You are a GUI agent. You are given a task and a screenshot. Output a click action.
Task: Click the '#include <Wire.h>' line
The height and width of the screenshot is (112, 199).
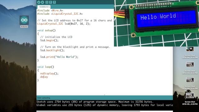(x=50, y=11)
